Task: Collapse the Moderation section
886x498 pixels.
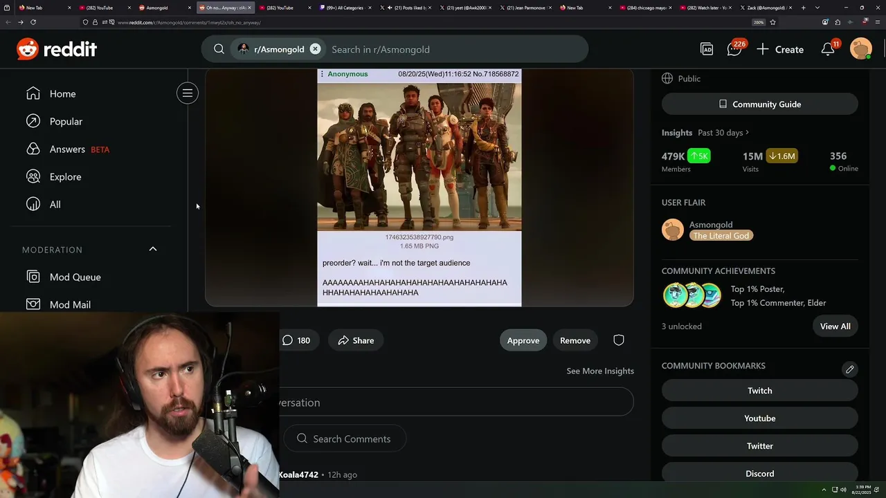Action: tap(153, 249)
